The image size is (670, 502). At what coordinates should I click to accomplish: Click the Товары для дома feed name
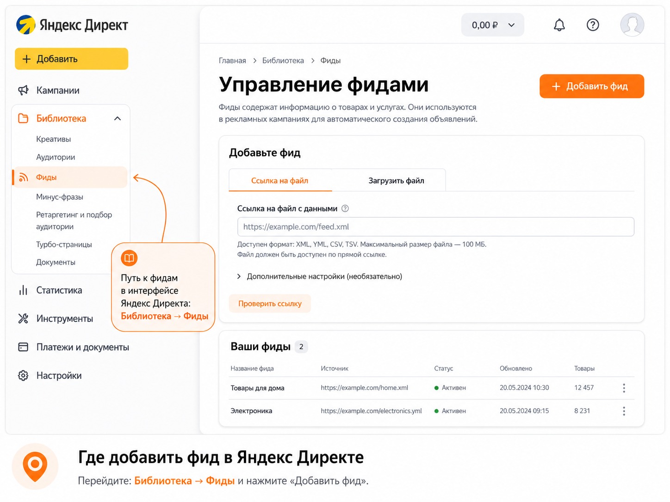[x=257, y=388]
